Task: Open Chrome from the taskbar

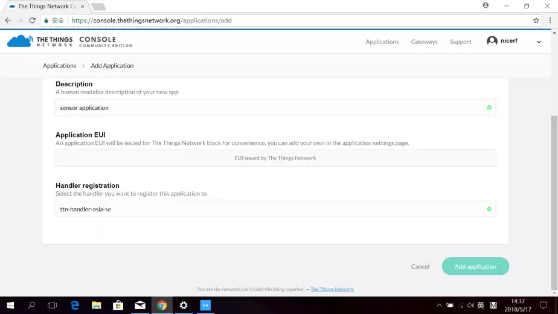Action: click(x=162, y=306)
